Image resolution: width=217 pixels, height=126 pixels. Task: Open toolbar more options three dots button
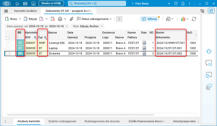pos(119,19)
